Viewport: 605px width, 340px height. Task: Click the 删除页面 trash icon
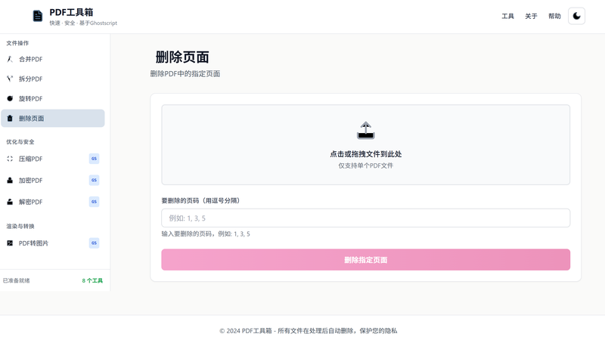tap(10, 119)
